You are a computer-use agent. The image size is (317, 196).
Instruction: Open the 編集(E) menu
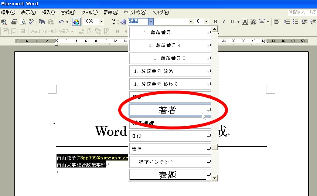point(8,13)
